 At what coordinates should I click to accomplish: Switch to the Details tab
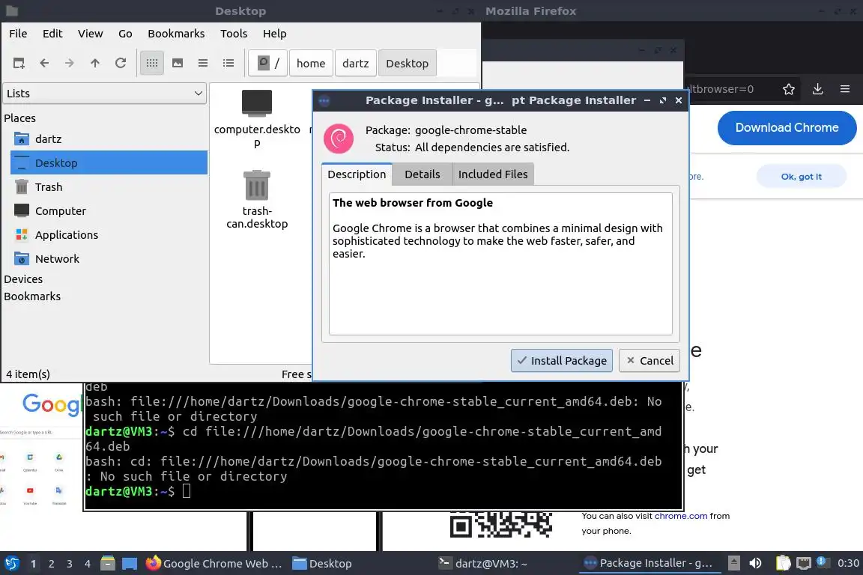pos(423,174)
